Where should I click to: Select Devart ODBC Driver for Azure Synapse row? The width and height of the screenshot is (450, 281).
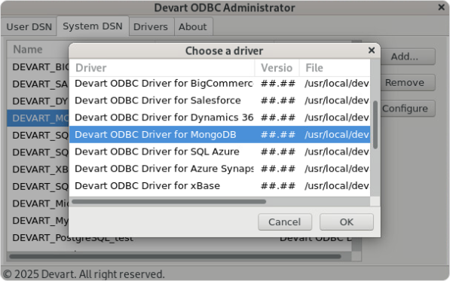point(219,169)
